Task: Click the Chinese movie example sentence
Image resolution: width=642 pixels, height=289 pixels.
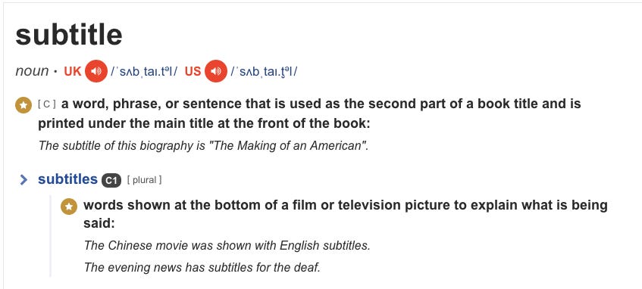Action: (227, 246)
